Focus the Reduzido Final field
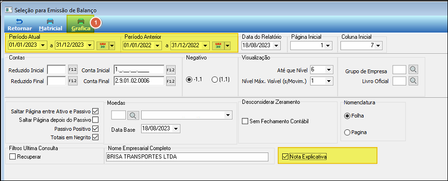Image resolution: width=448 pixels, height=181 pixels. tap(57, 81)
